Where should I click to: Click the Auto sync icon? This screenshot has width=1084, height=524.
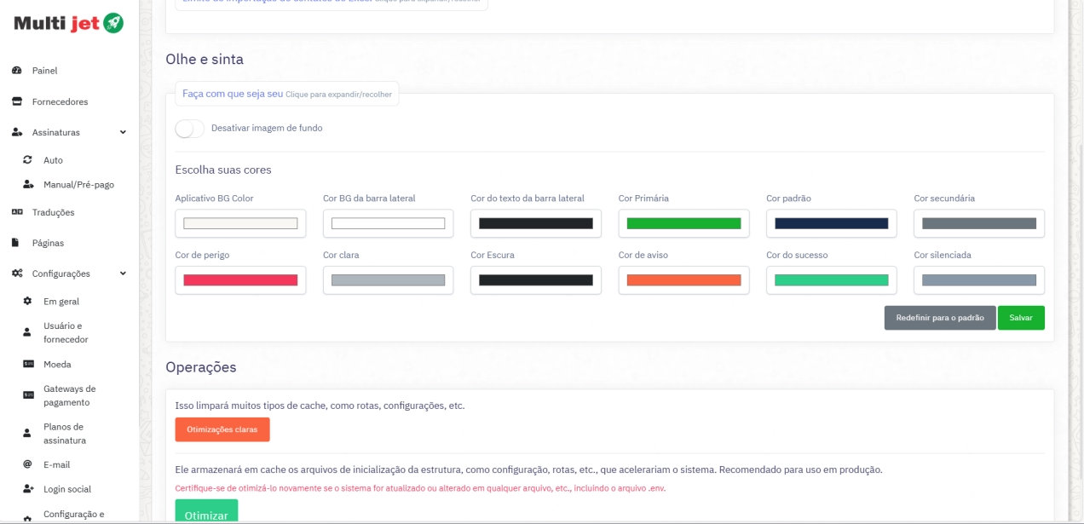coord(27,160)
